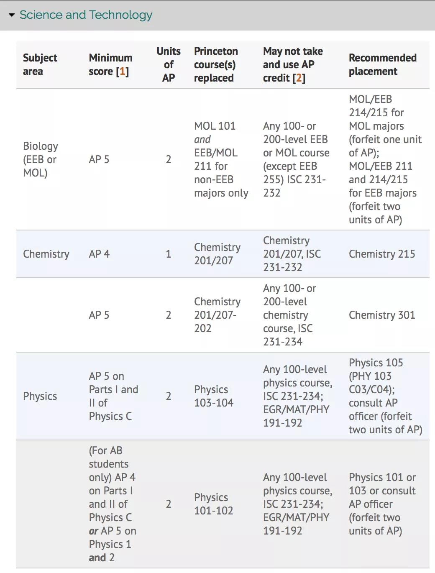The width and height of the screenshot is (435, 573).
Task: Click the Chemistry 201/207-202 replaced course cell
Action: 217,315
